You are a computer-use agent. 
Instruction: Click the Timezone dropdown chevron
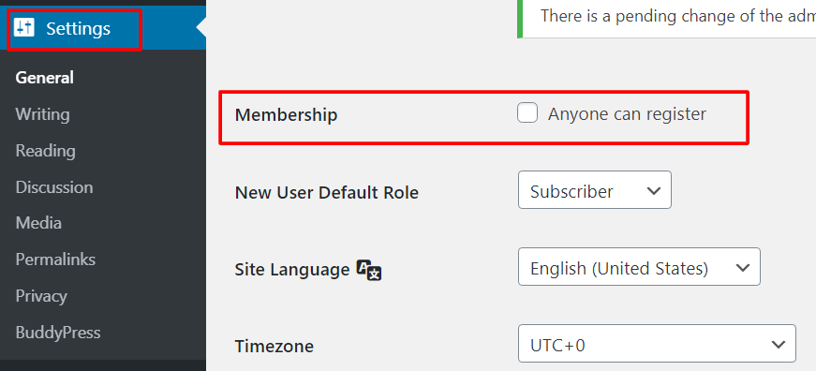pos(778,345)
